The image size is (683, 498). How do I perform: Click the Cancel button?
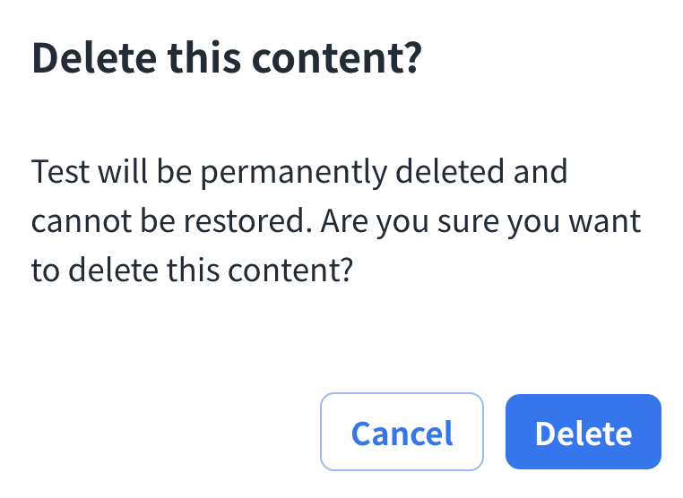pyautogui.click(x=402, y=433)
